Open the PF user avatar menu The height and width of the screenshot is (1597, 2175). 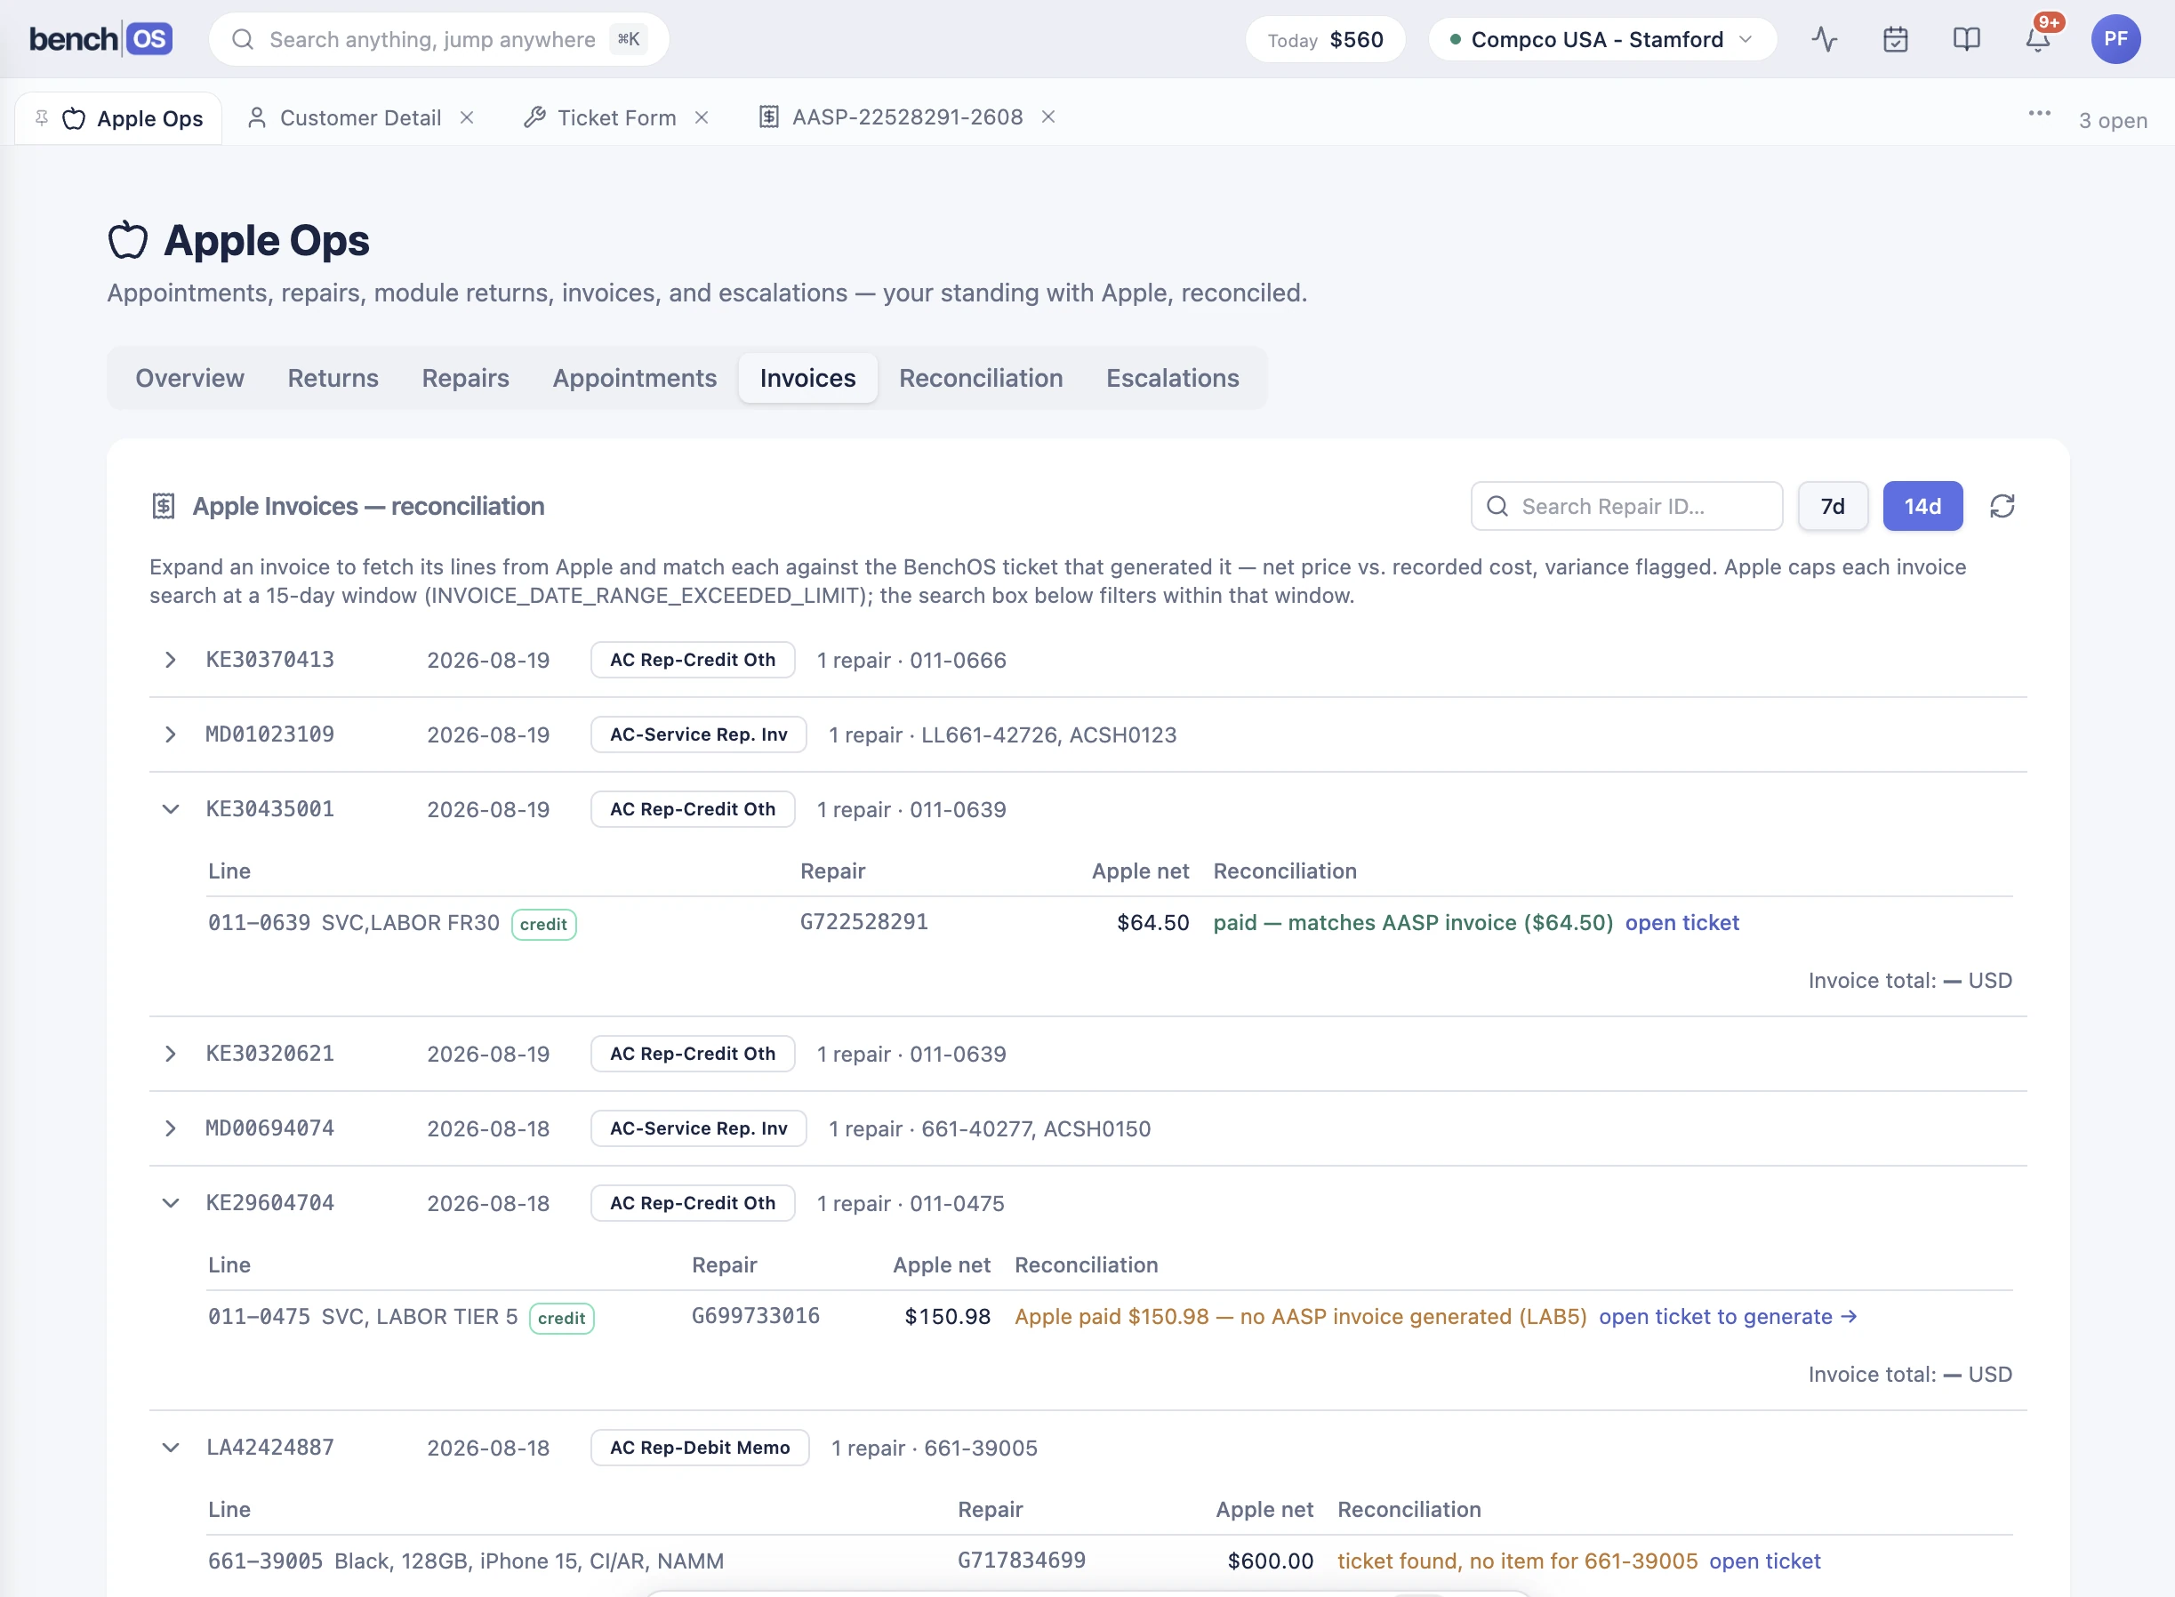[x=2115, y=40]
